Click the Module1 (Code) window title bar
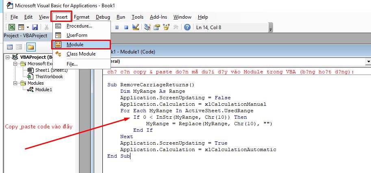Viewport: 371px width, 173px height. [x=241, y=52]
